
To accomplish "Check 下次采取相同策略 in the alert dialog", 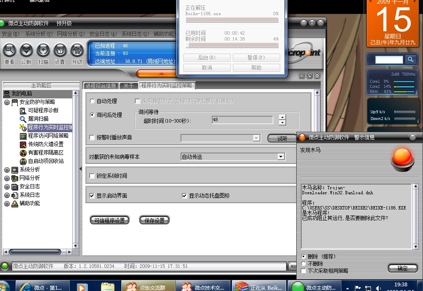I will 304,271.
